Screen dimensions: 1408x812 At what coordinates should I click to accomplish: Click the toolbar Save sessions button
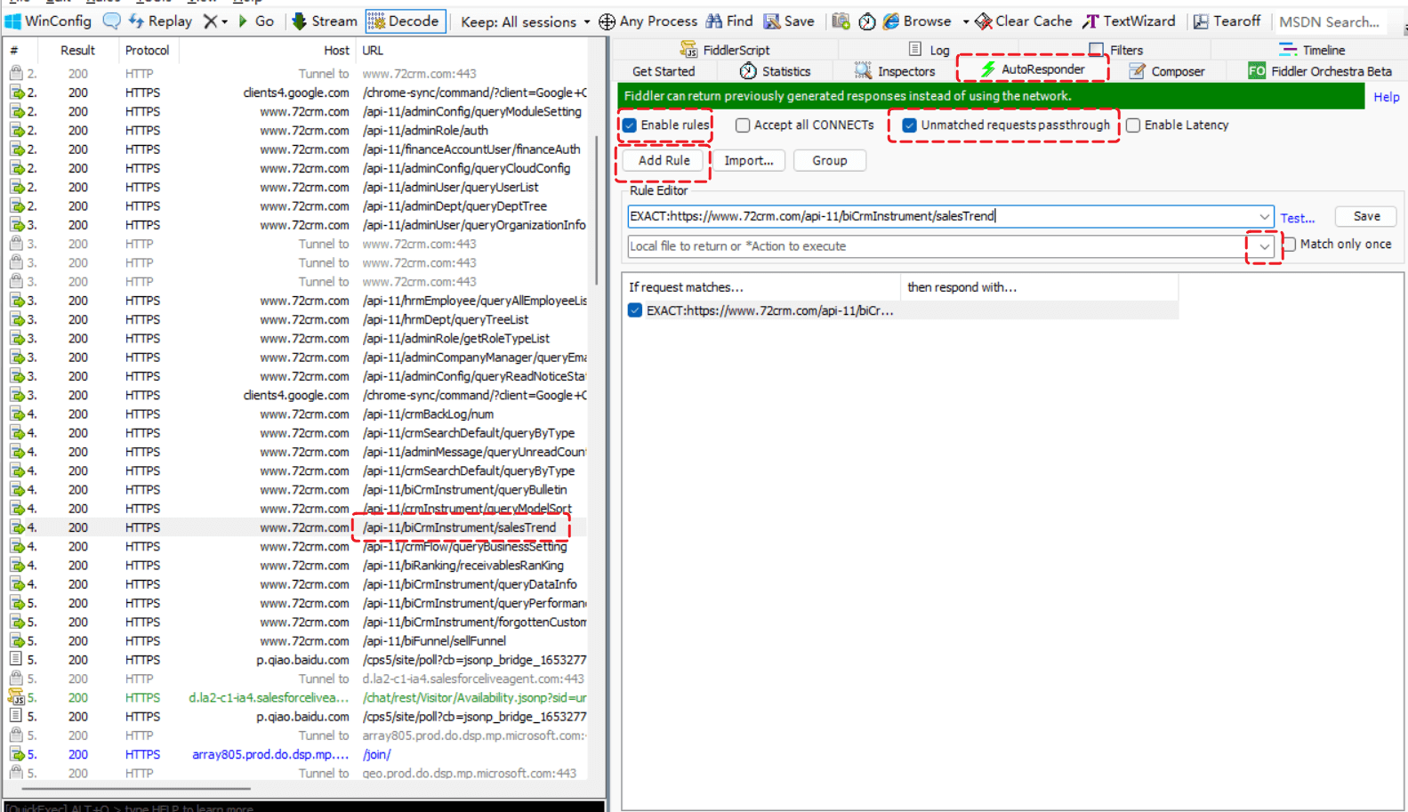[789, 20]
